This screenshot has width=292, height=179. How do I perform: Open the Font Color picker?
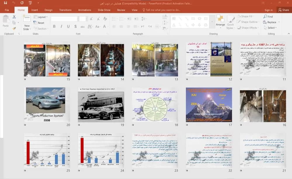105,27
